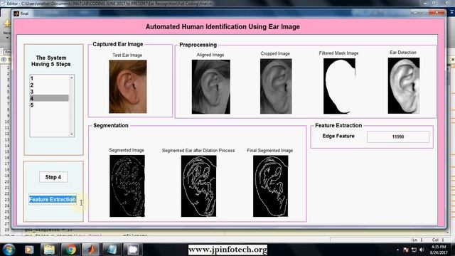The height and width of the screenshot is (256, 455).
Task: Click the Edge Feature value field 11990
Action: (x=398, y=137)
